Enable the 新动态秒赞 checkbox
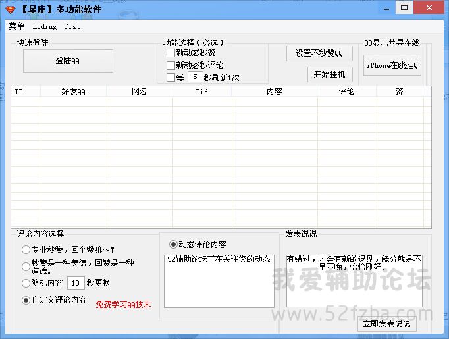Image resolution: width=449 pixels, height=339 pixels. tap(171, 53)
